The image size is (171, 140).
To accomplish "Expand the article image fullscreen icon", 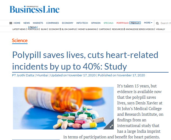I will pyautogui.click(x=111, y=127).
